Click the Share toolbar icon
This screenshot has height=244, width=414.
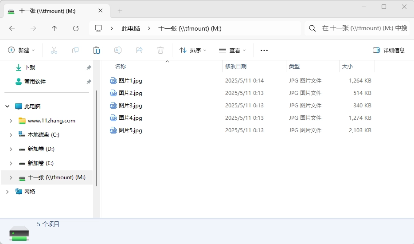[x=139, y=50]
